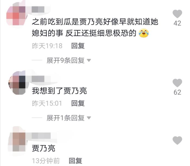Reply to the 13分钟前 comment
Image resolution: width=190 pixels, height=166 pixels.
(x=75, y=161)
